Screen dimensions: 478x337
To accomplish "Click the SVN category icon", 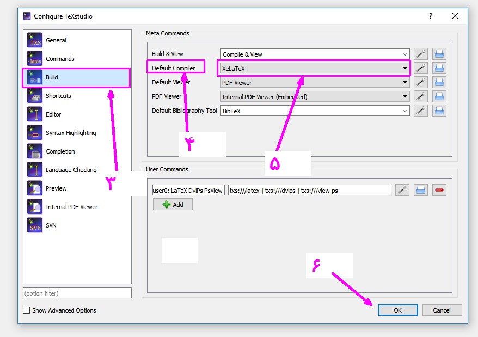I will pyautogui.click(x=35, y=225).
